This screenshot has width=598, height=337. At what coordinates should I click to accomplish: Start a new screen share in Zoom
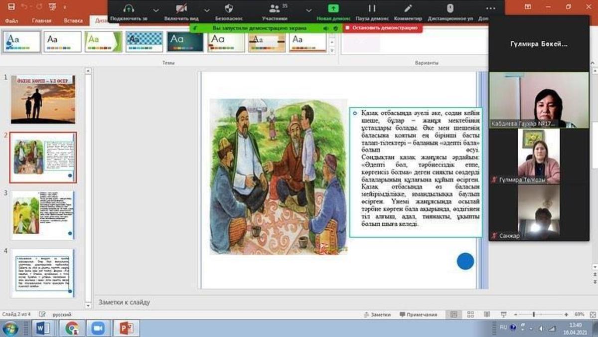tap(333, 9)
